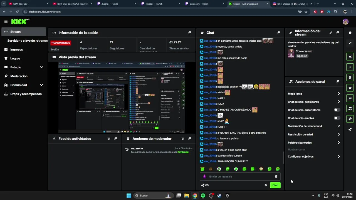Viewport: 356px width, 200px height.
Task: Click the purple badge icon in message box
Action: 204,177
